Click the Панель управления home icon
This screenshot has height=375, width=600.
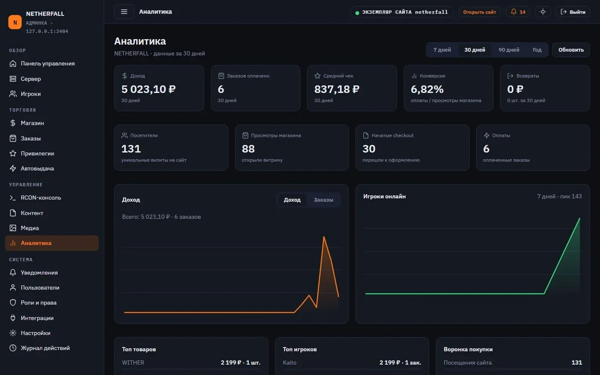coord(13,63)
